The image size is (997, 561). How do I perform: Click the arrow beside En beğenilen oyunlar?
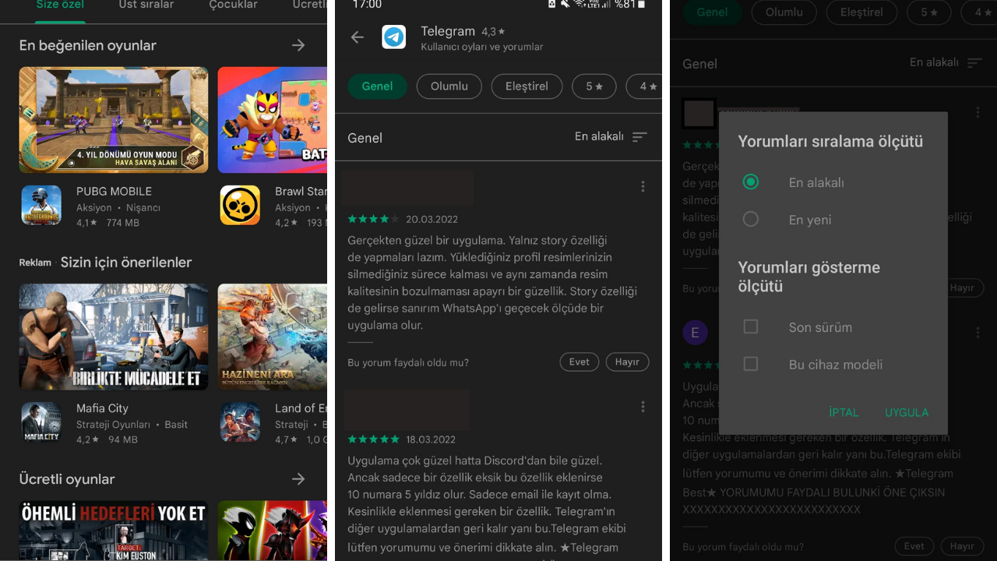click(x=298, y=45)
